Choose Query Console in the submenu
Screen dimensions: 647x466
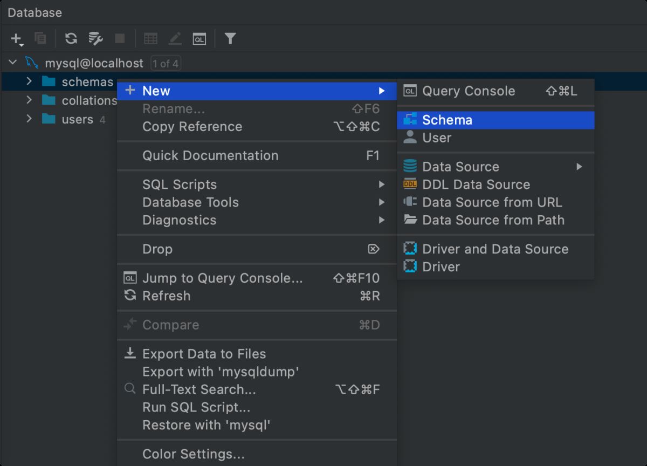[468, 91]
